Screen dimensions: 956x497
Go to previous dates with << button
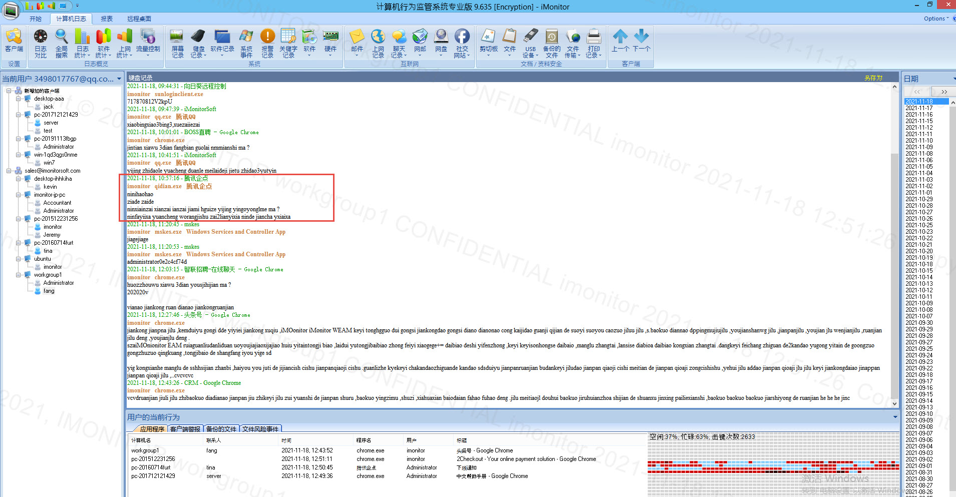point(917,92)
